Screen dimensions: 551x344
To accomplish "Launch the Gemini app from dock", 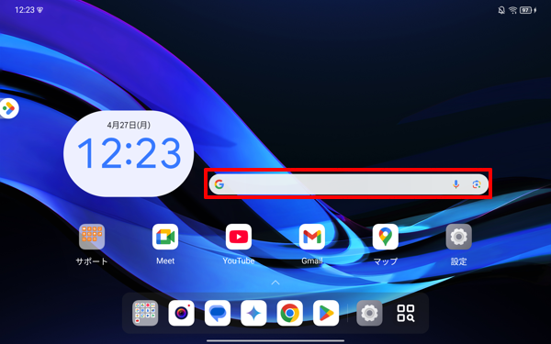I will tap(253, 313).
